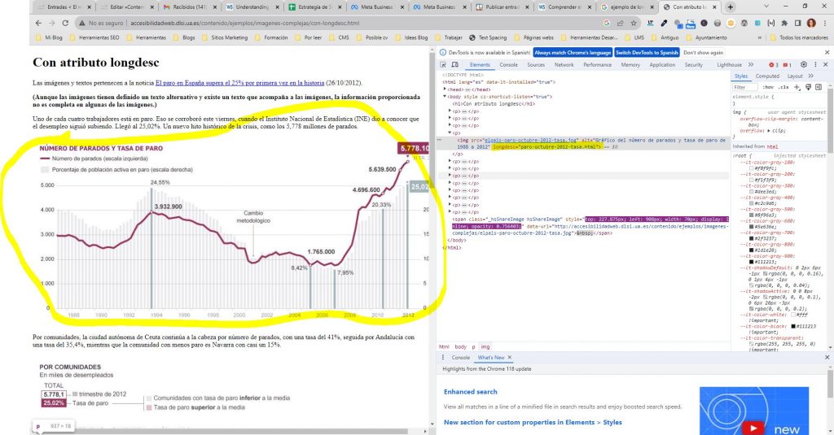Collapse the body element in the DOM tree
The width and height of the screenshot is (834, 435).
[446, 97]
